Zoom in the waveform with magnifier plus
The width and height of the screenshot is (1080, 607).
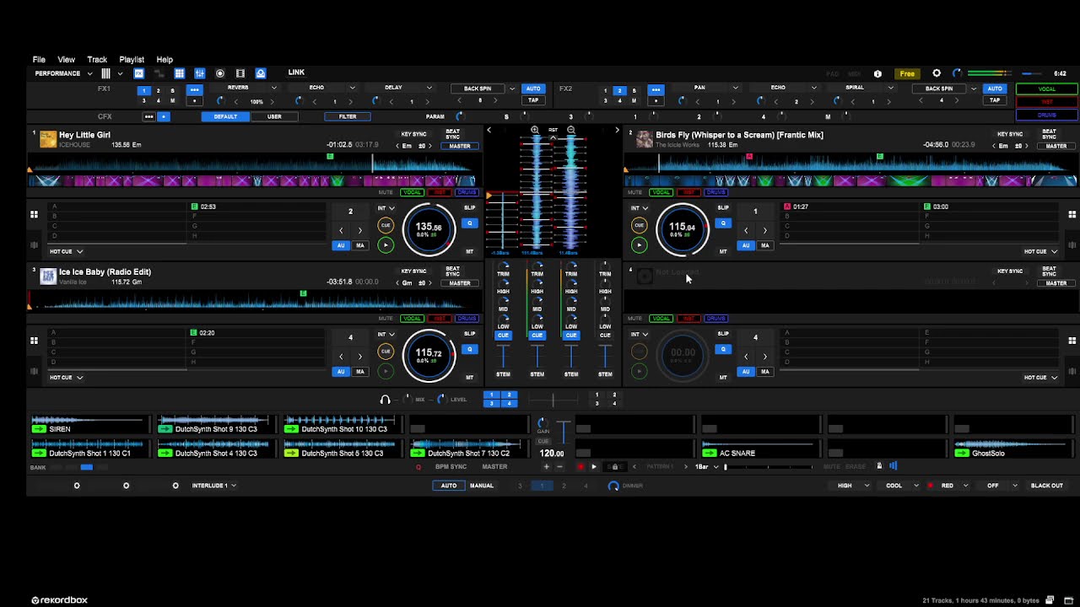[535, 130]
